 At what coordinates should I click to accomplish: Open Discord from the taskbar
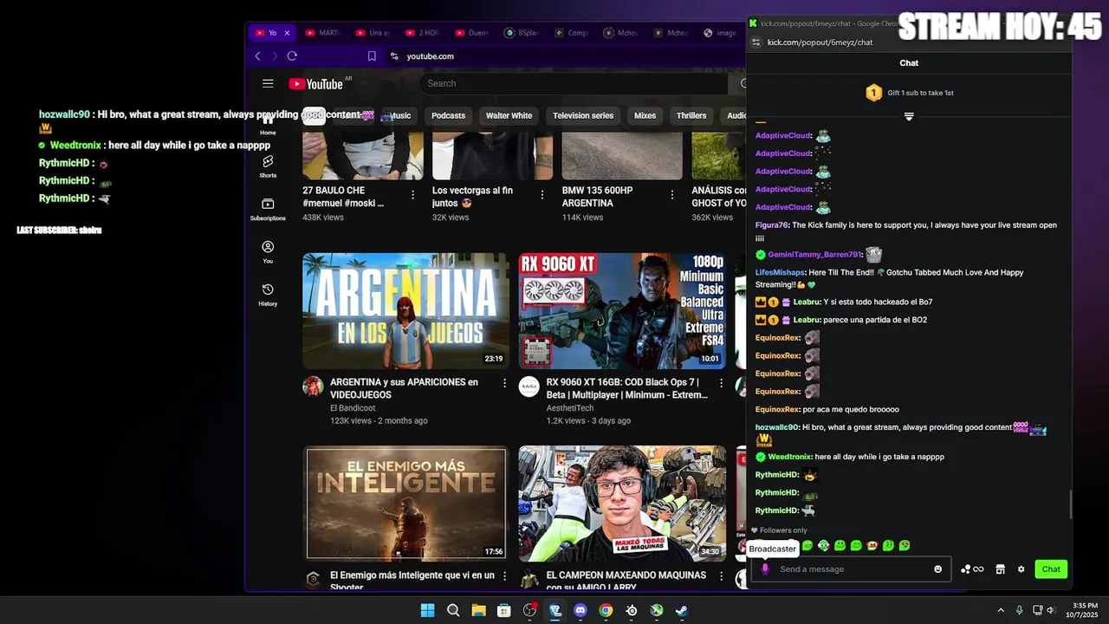[x=580, y=610]
